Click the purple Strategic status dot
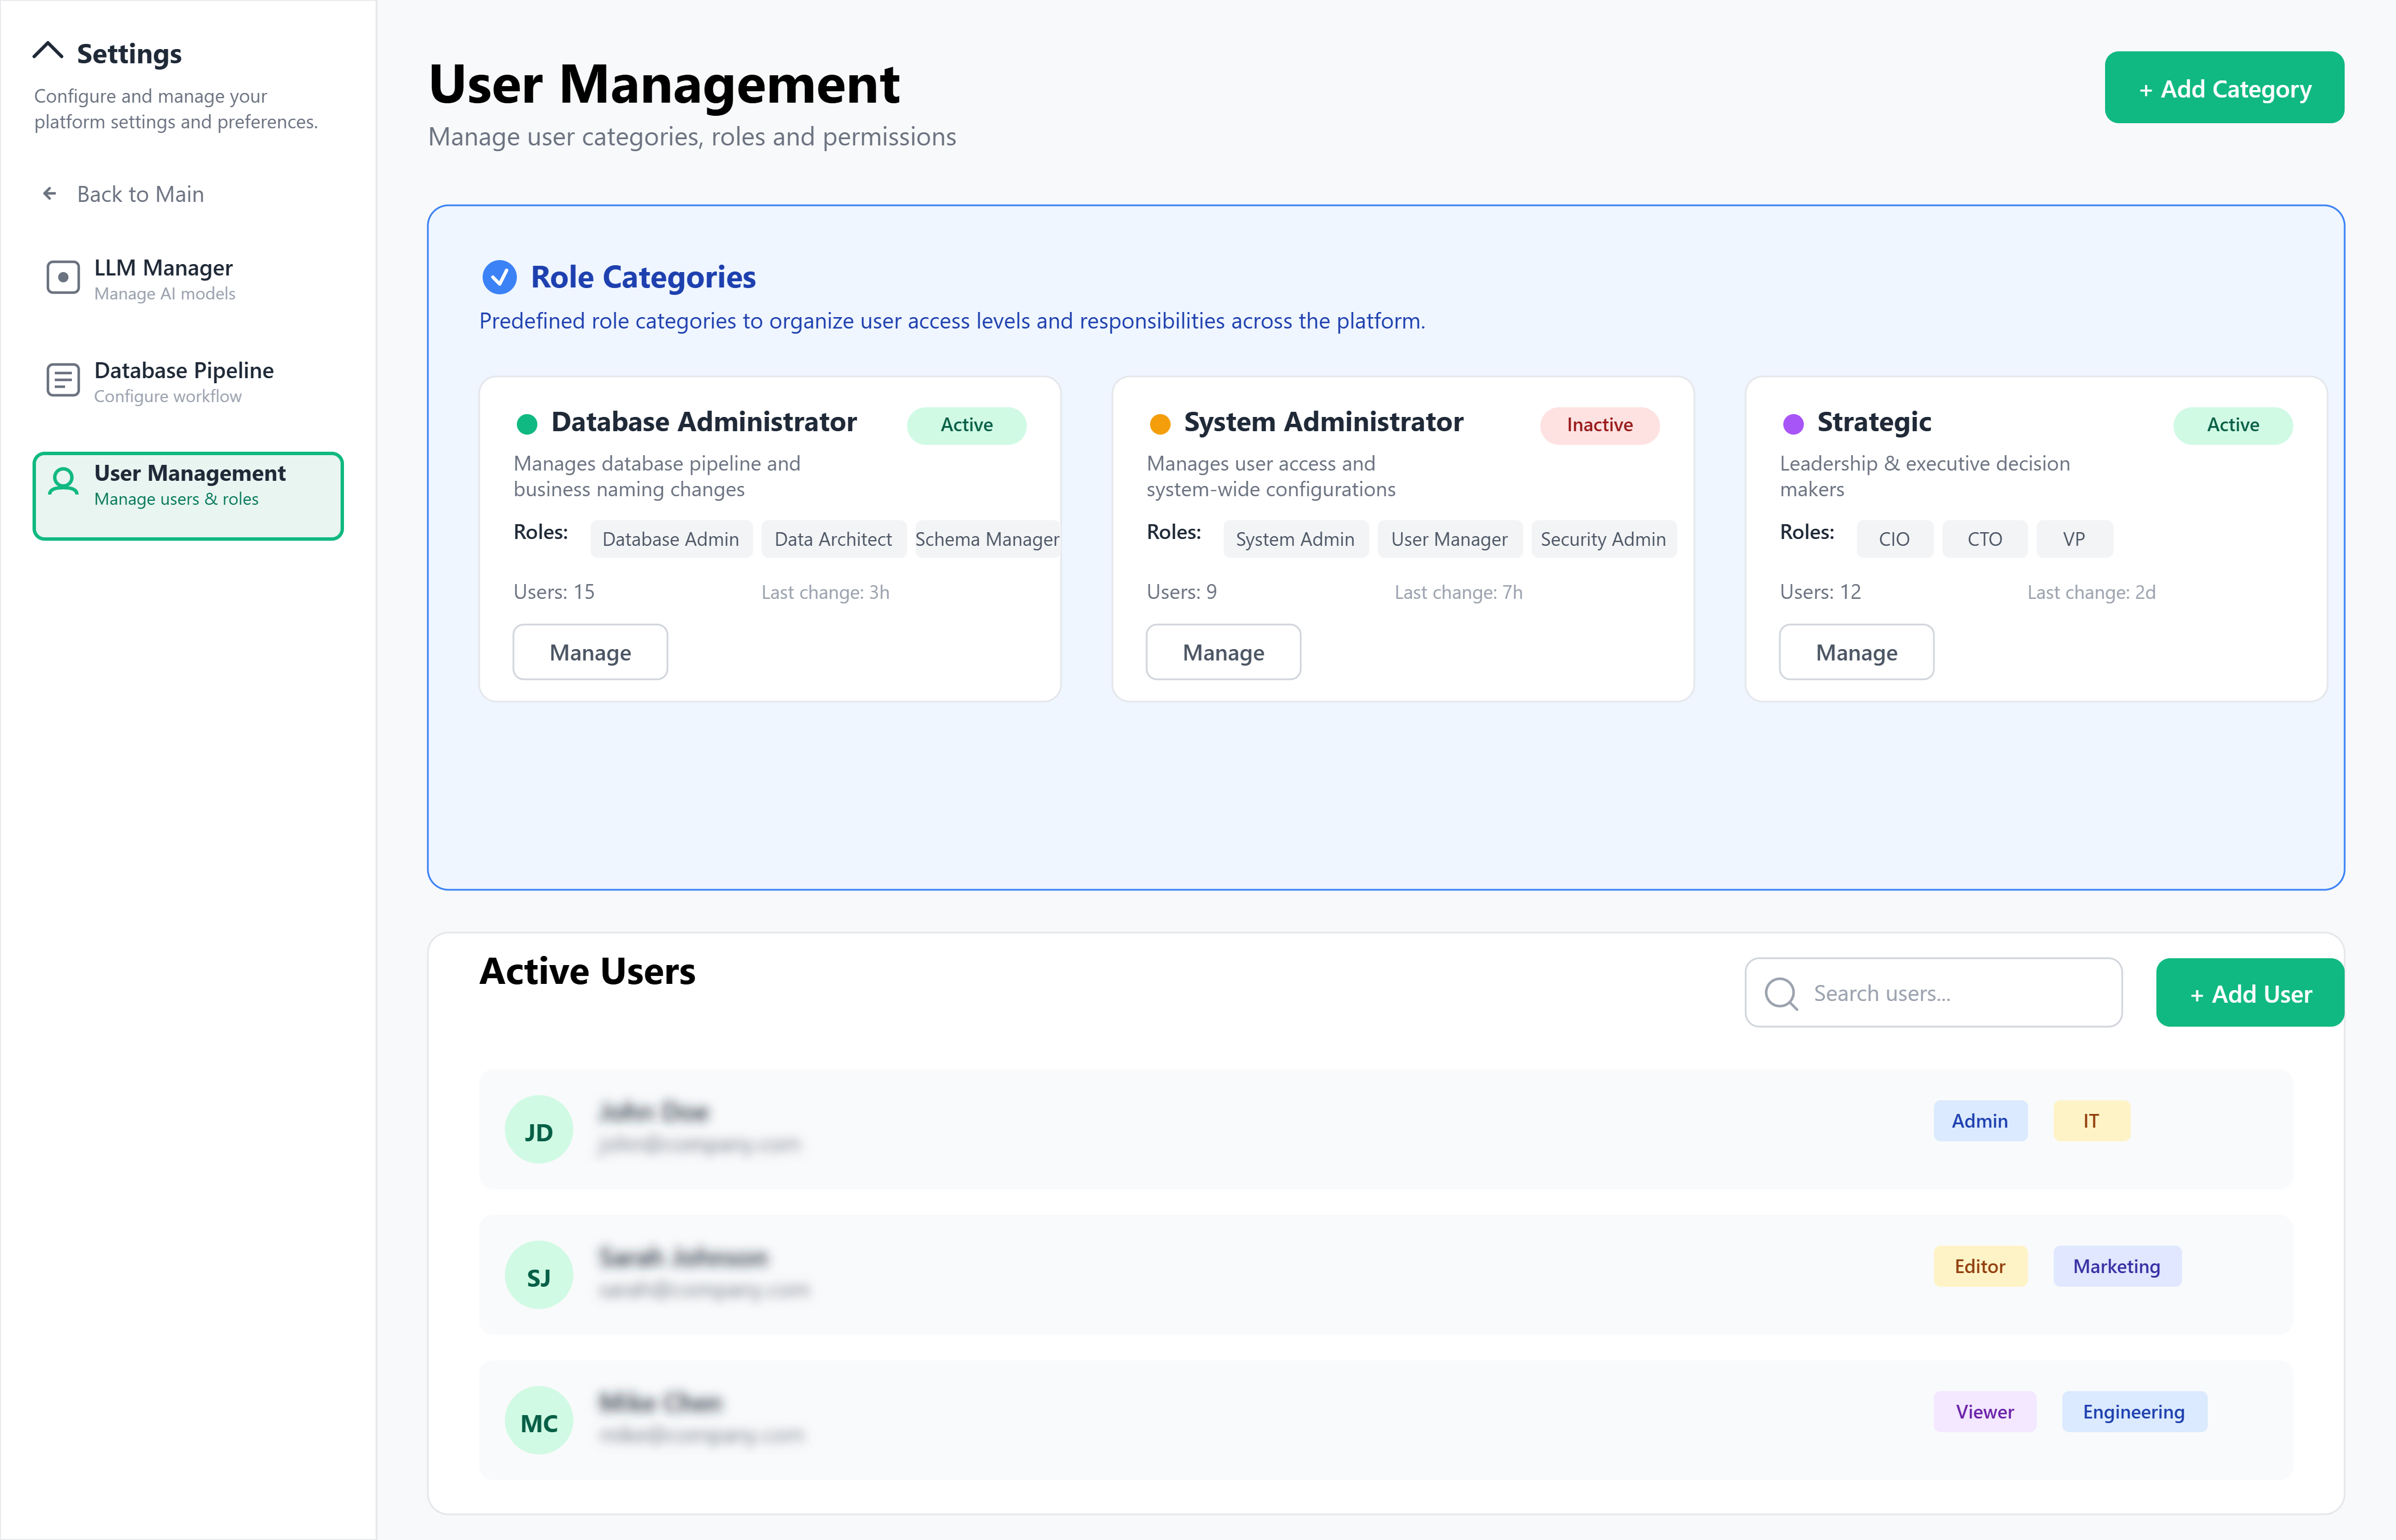 point(1793,424)
